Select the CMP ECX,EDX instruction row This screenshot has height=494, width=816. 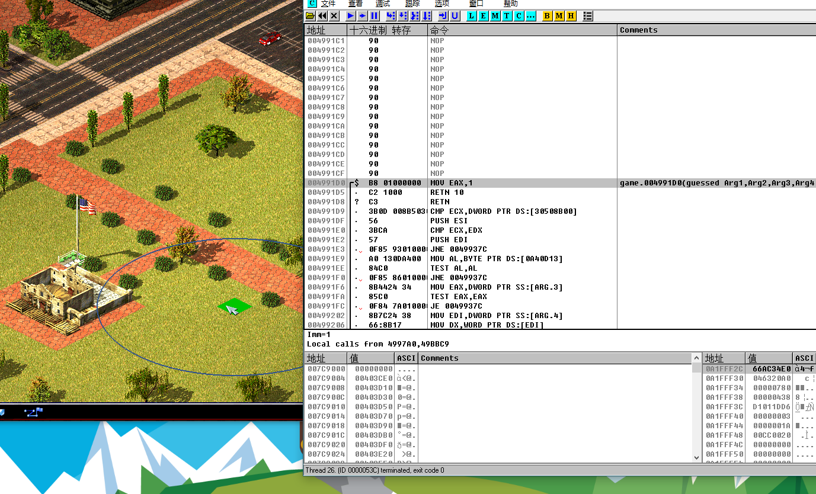click(560, 230)
